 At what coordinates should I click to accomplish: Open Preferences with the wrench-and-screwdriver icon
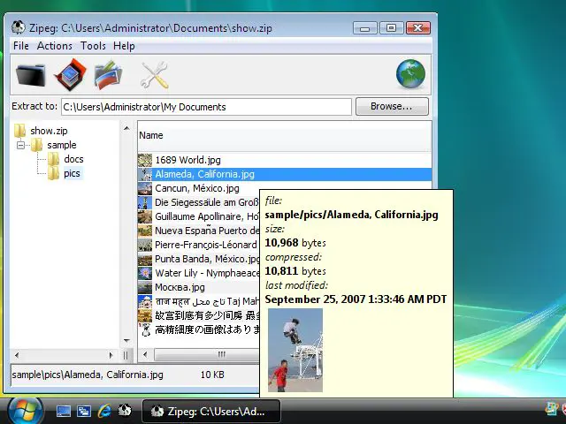(154, 75)
